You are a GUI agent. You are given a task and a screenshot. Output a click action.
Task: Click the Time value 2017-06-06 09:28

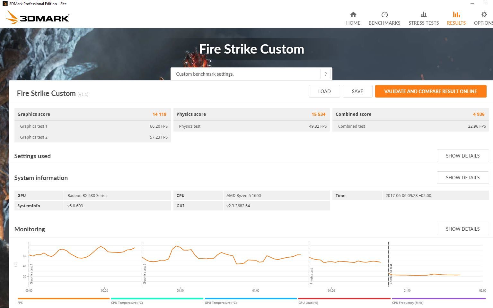[408, 196]
